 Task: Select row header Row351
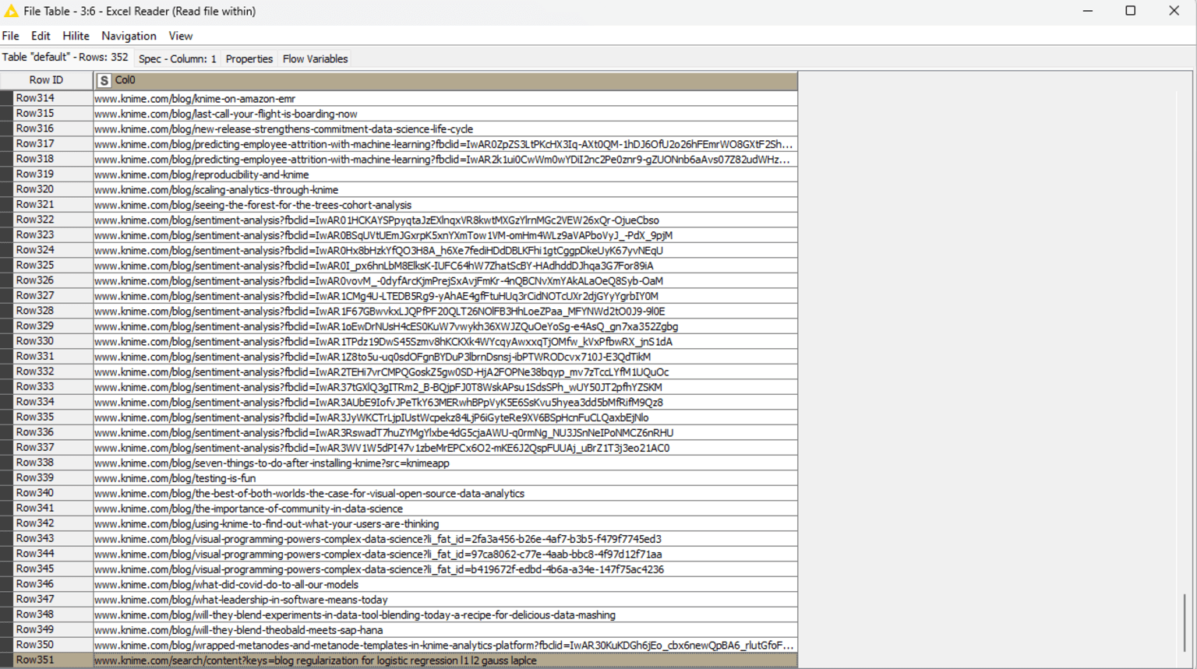click(47, 660)
